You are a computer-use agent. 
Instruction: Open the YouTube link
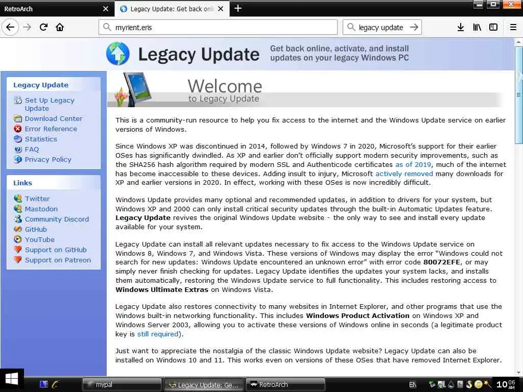(40, 240)
